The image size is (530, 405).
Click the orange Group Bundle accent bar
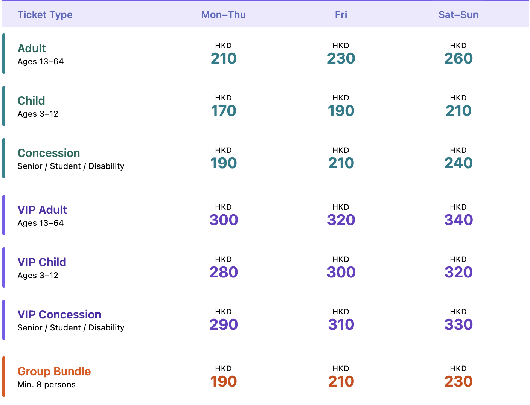[x=4, y=376]
